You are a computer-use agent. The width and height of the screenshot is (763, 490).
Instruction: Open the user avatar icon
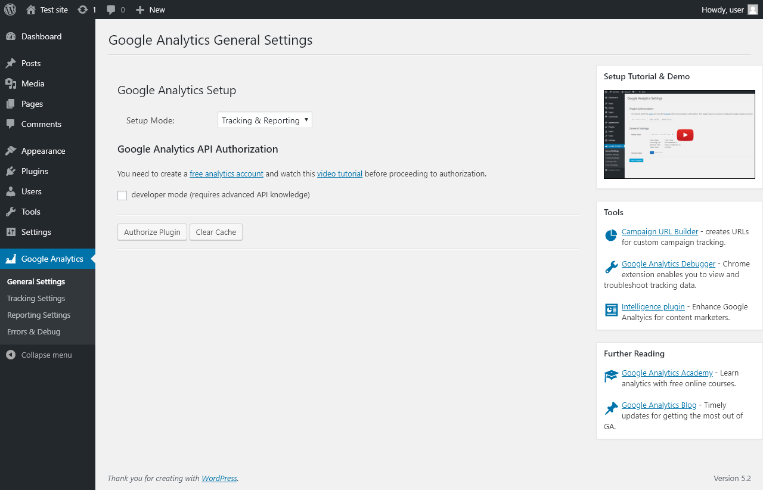(753, 10)
